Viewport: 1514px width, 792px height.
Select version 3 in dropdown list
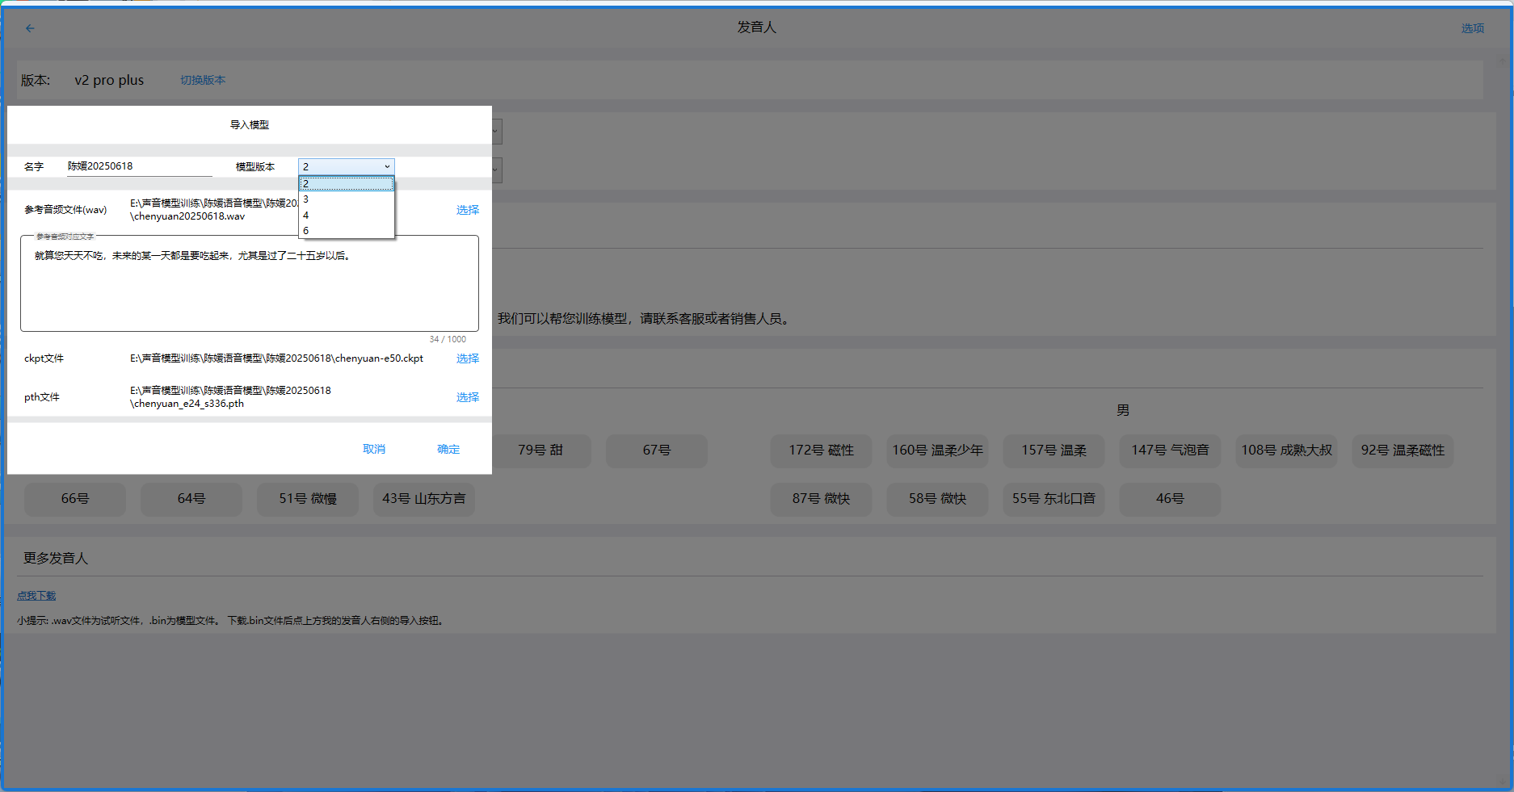pos(347,199)
